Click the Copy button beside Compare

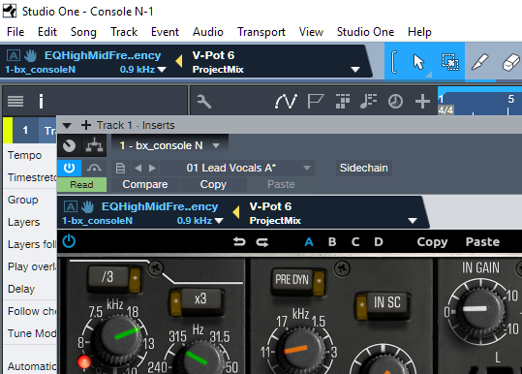pyautogui.click(x=213, y=184)
